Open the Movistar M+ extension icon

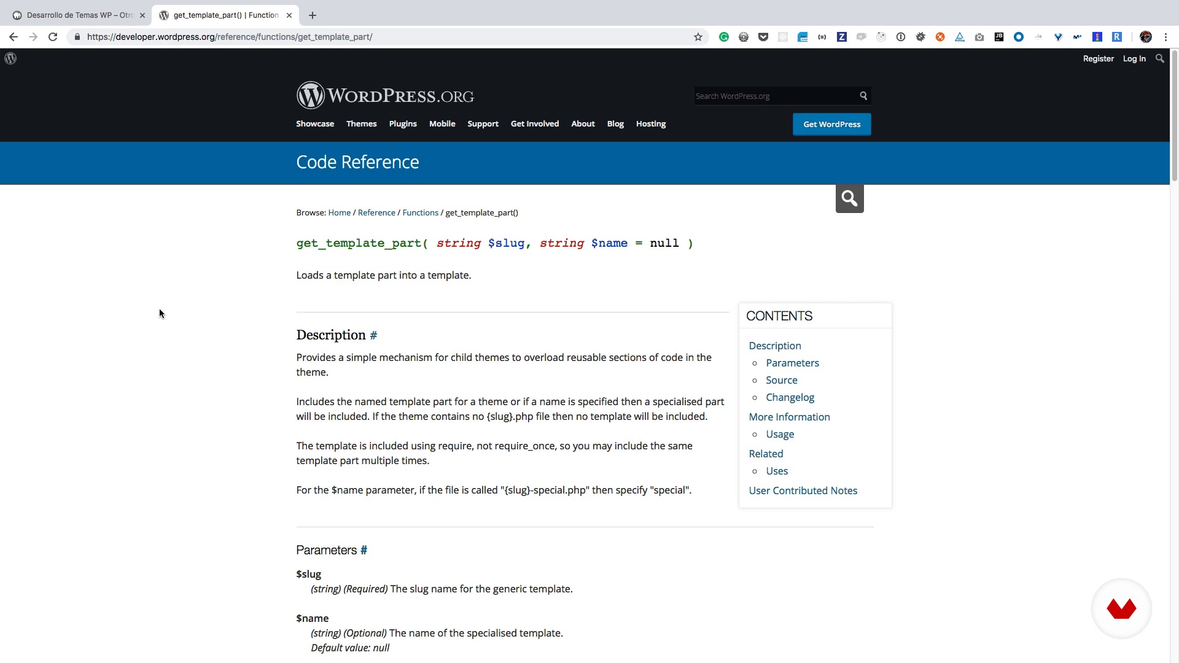click(1078, 37)
